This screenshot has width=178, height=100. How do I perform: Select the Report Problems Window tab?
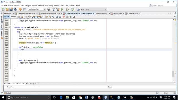tap(13, 84)
